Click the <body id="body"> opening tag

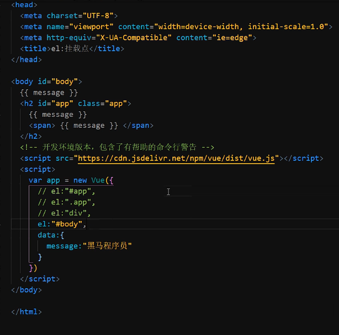click(46, 82)
